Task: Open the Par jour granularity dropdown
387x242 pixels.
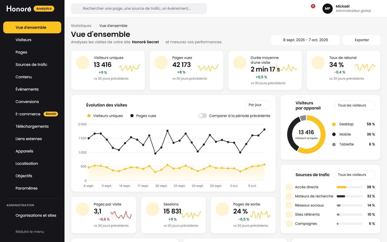Action: click(258, 105)
